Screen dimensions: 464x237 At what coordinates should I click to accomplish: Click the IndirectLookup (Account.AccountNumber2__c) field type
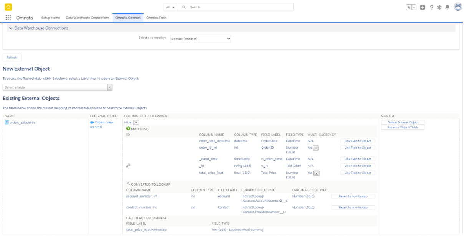point(265,198)
